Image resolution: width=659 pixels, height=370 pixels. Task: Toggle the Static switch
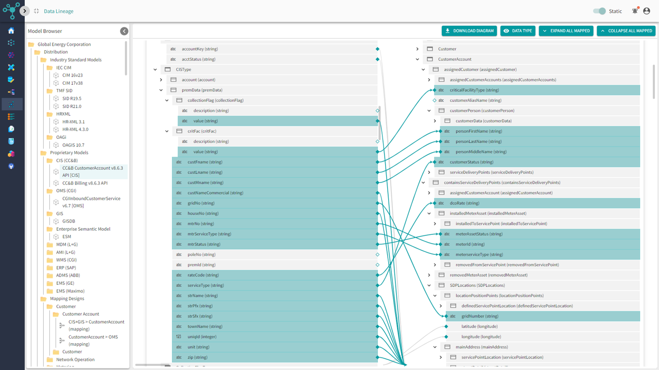point(599,11)
